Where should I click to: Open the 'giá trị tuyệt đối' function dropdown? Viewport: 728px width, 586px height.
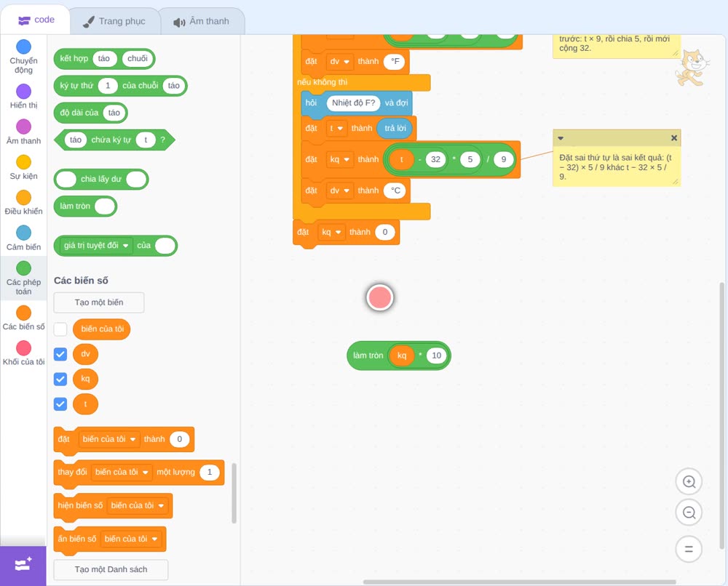coord(96,245)
